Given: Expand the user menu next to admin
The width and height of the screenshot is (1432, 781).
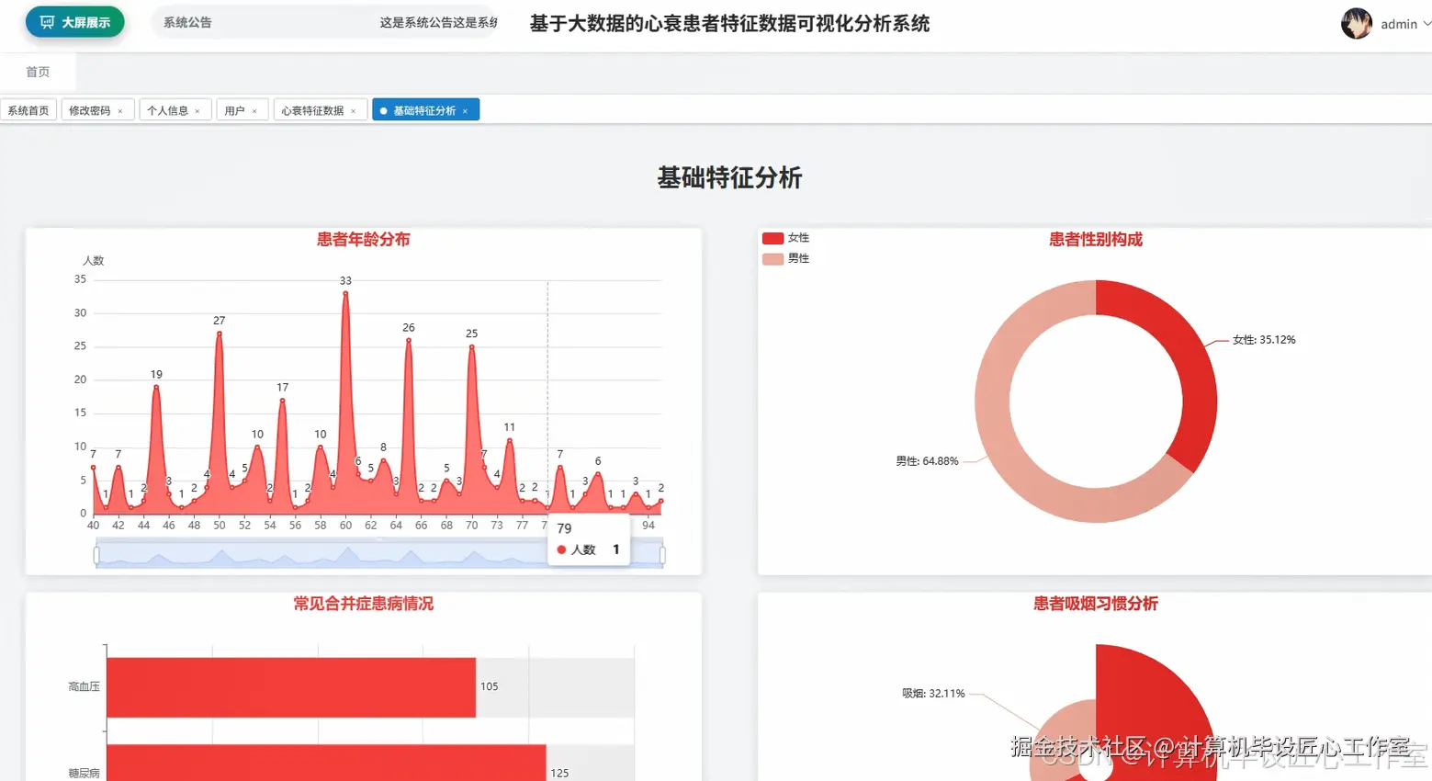Looking at the screenshot, I should [1422, 24].
